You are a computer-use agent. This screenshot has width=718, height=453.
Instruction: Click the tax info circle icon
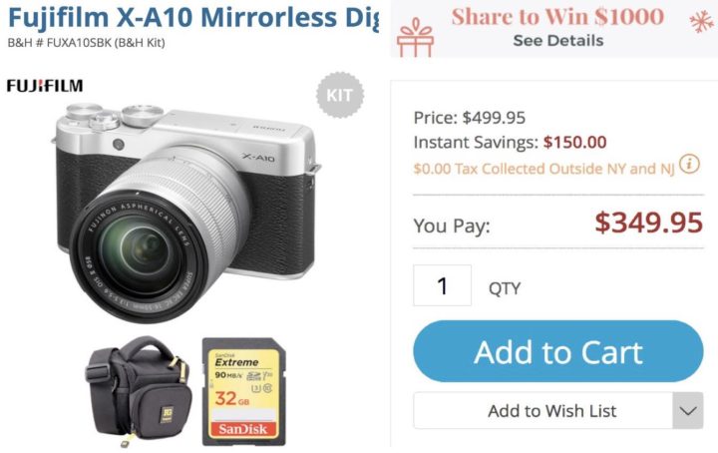(689, 164)
